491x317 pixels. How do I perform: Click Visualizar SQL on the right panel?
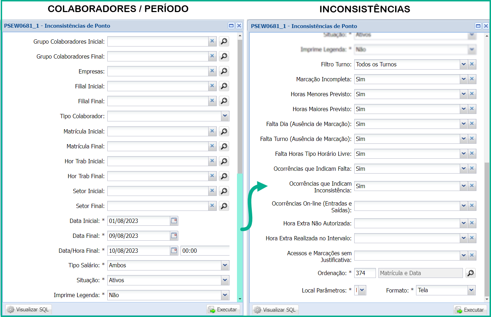pos(275,309)
